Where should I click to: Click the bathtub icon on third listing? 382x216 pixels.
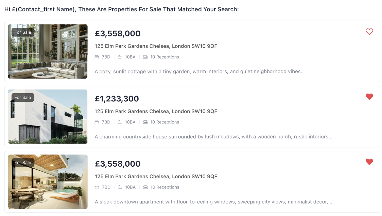[x=120, y=187]
